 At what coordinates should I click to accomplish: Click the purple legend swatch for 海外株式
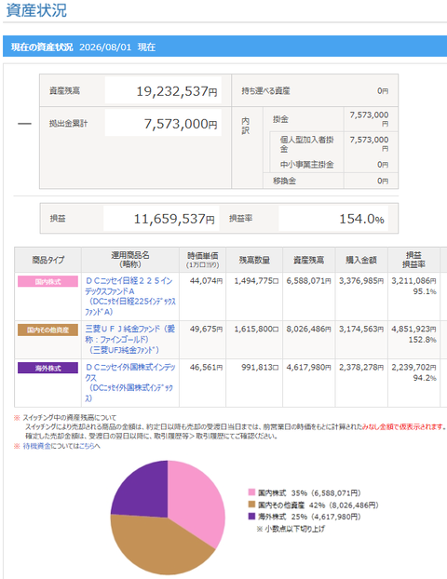[x=251, y=516]
